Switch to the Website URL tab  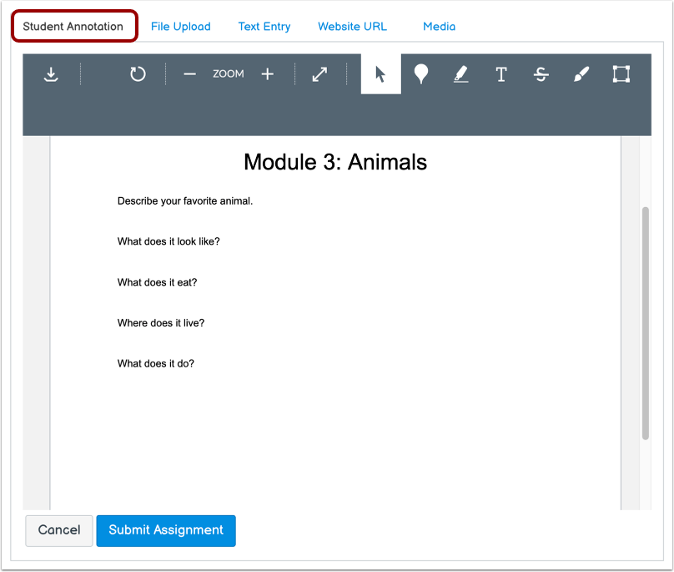(352, 26)
